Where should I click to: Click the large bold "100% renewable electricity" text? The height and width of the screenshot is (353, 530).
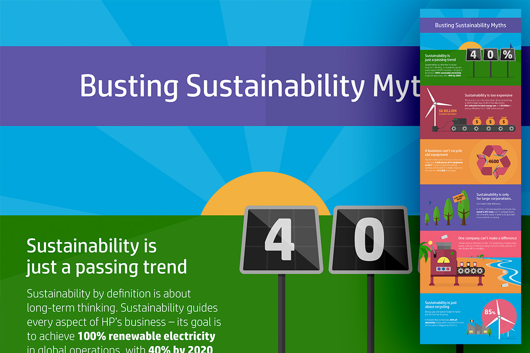coord(146,336)
